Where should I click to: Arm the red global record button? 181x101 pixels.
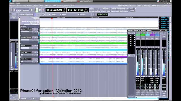click(x=43, y=10)
